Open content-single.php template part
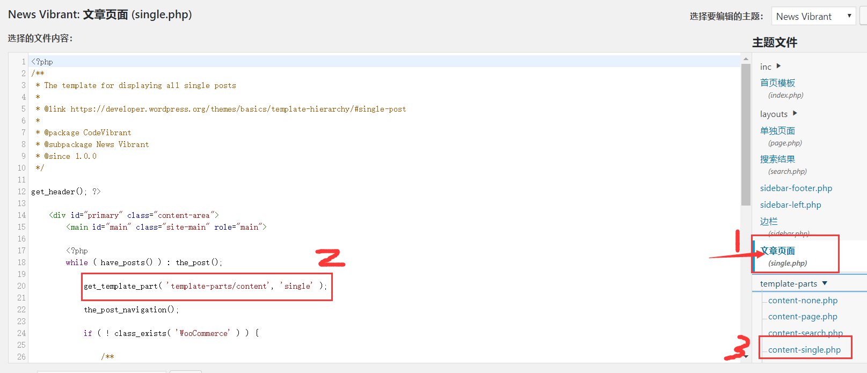Screen dimensions: 867x373 click(804, 349)
